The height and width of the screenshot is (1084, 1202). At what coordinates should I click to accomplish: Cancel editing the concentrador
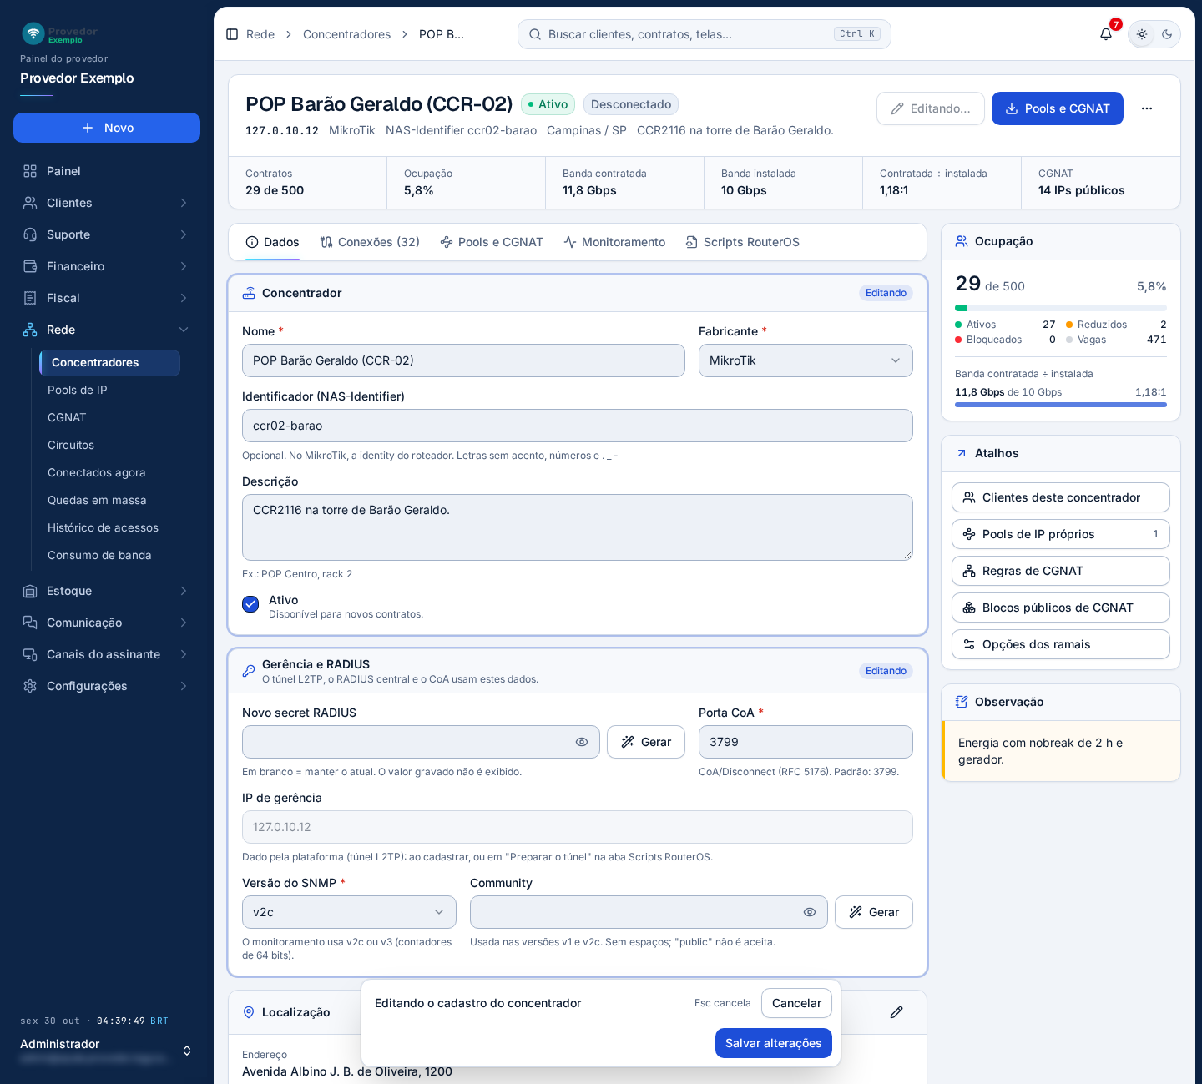pos(796,1003)
